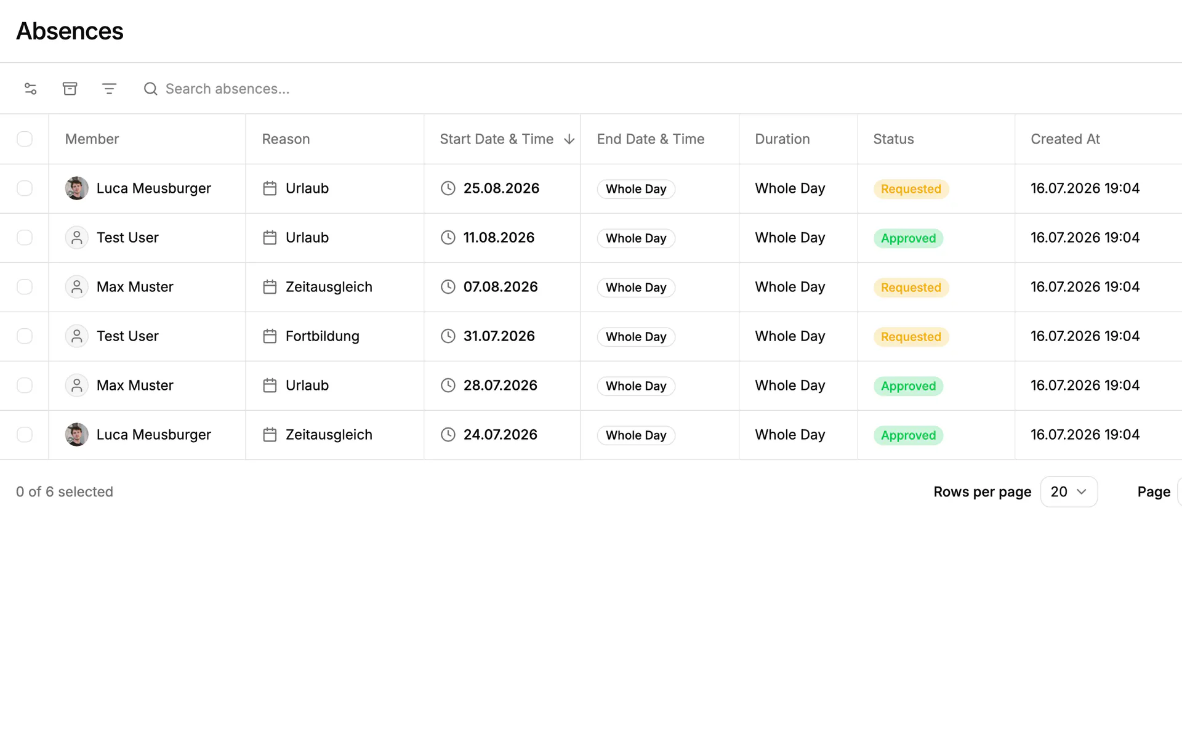Click the '0 of 6 selected' text
1182x739 pixels.
tap(65, 492)
